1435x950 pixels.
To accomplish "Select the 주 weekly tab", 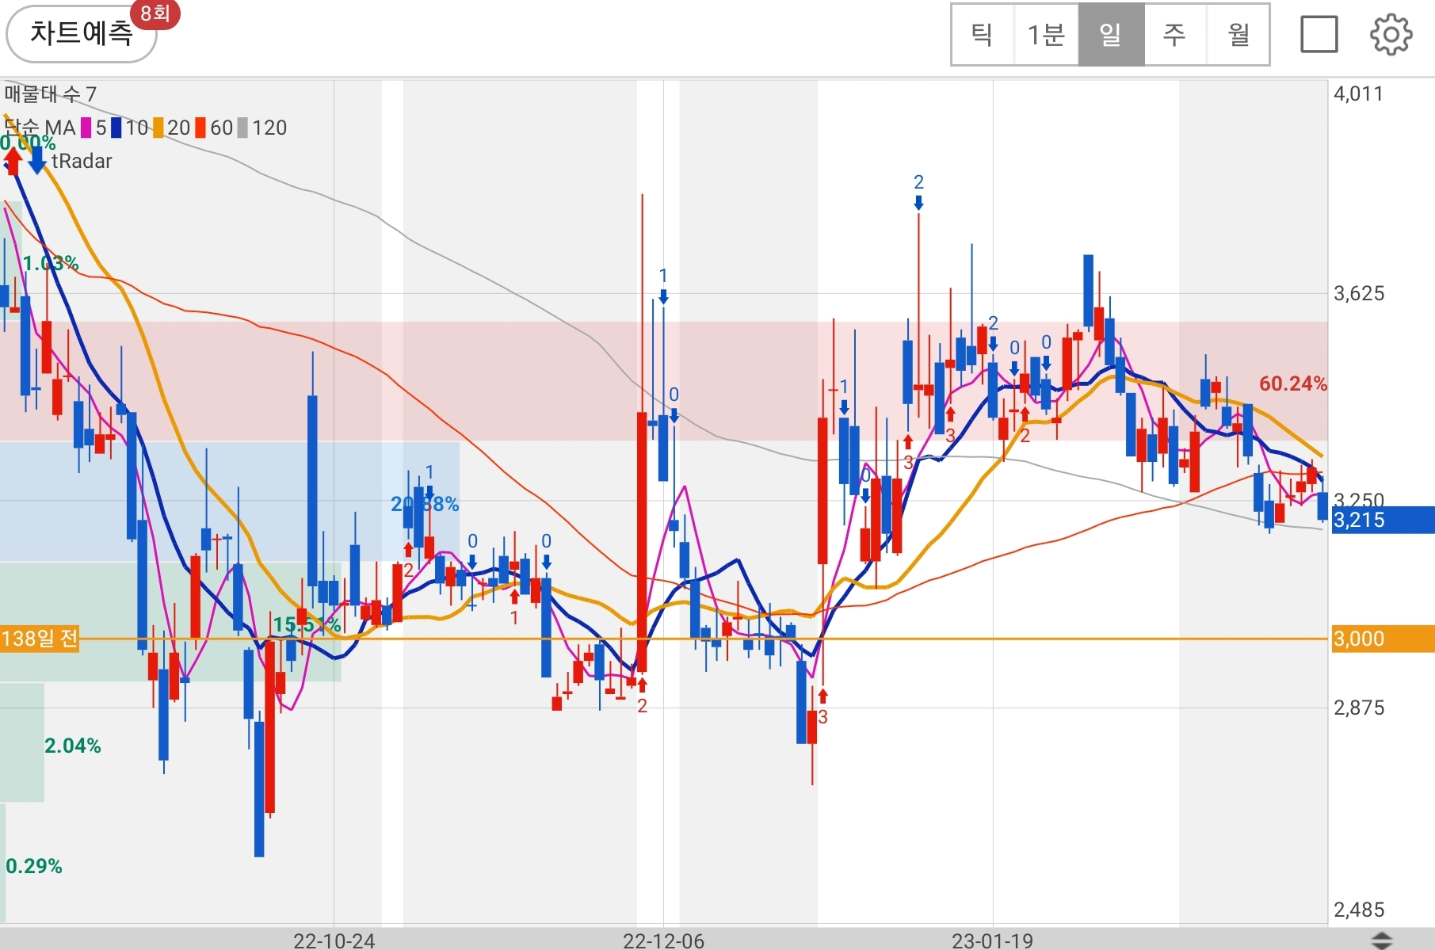I will point(1174,35).
